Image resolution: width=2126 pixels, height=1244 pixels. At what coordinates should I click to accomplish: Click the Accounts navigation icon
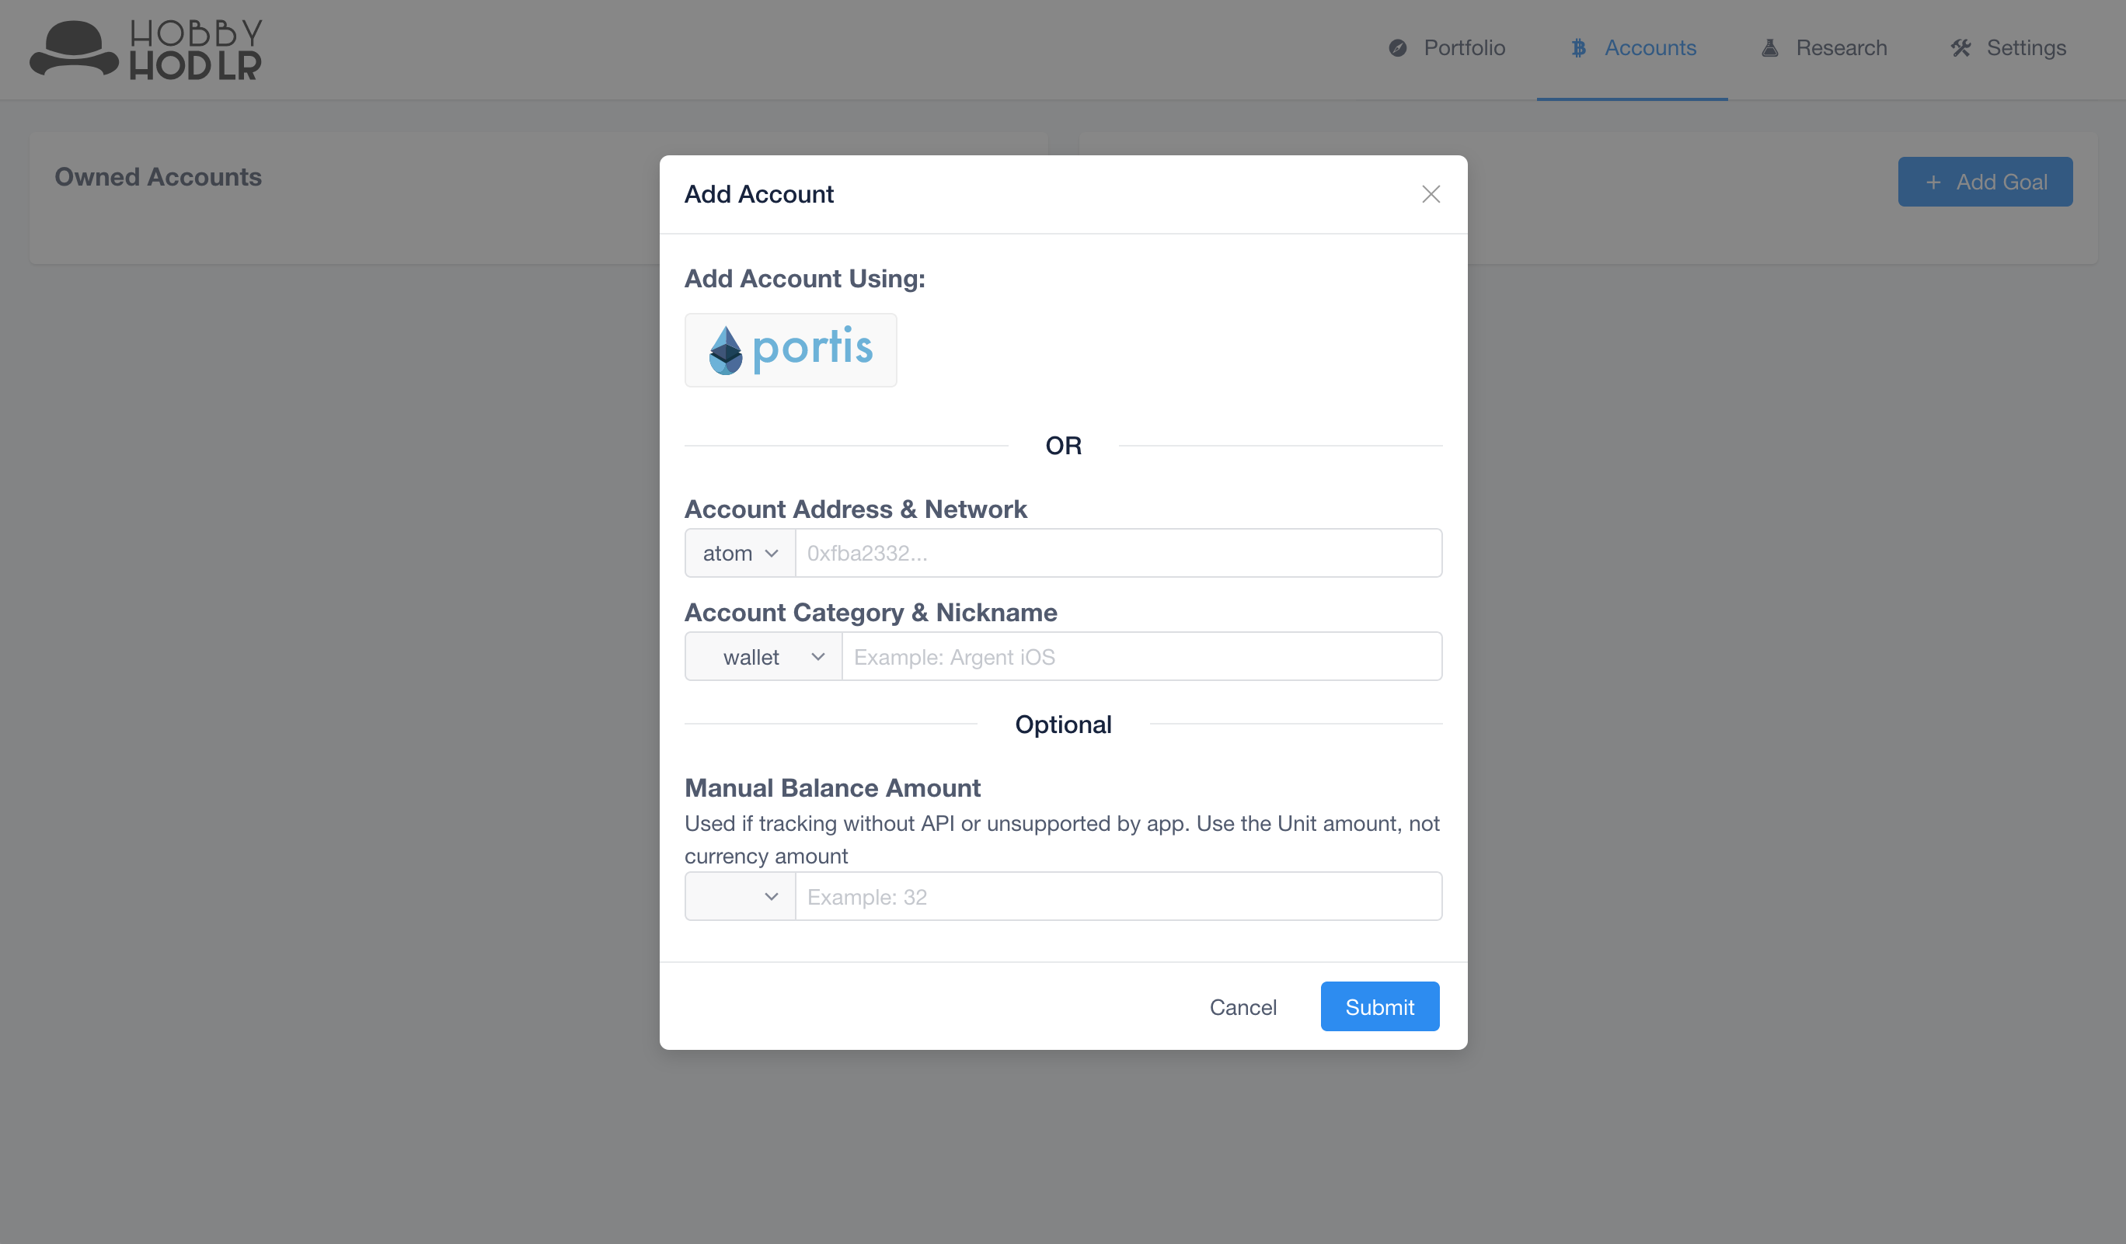[x=1577, y=46]
